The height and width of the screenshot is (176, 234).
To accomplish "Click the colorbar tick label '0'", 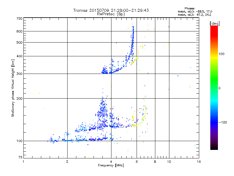I will click(x=219, y=88).
